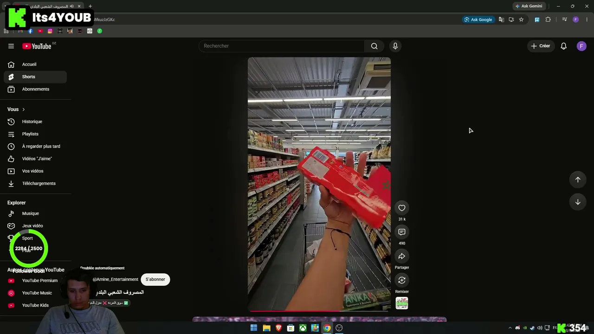The height and width of the screenshot is (334, 594).
Task: Open File Explorer from the taskbar
Action: point(266,328)
